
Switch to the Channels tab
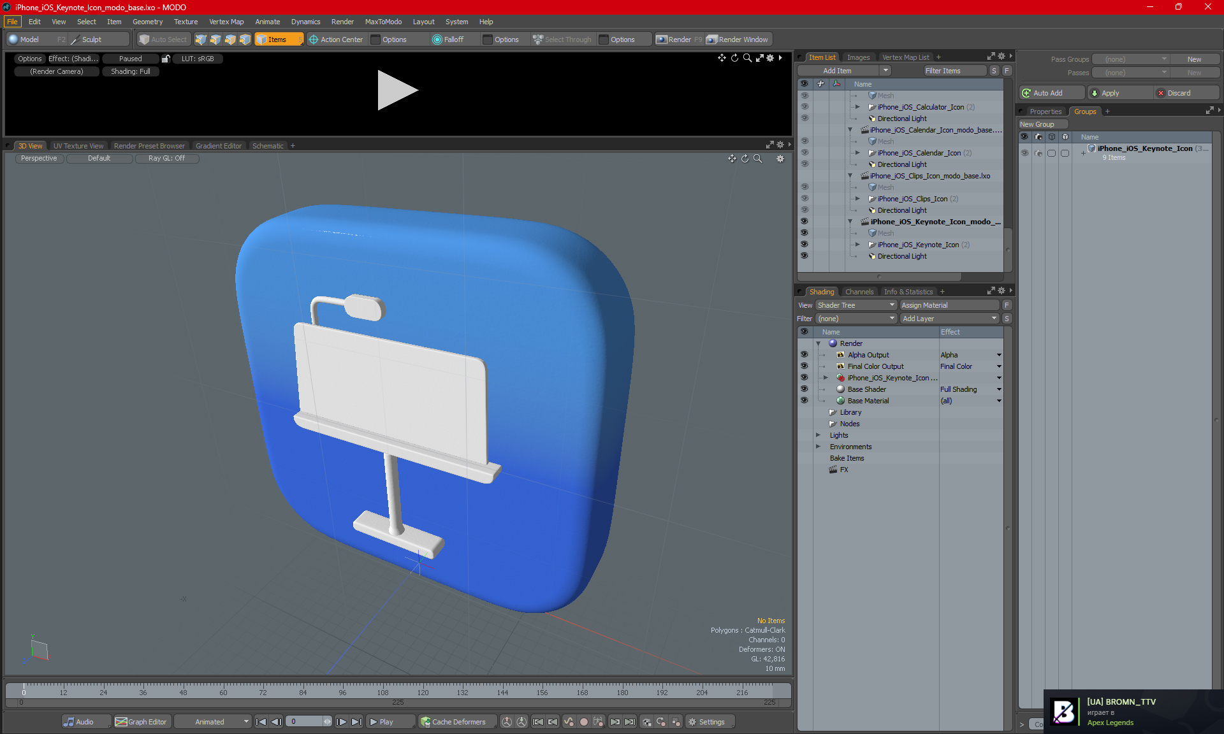coord(859,292)
